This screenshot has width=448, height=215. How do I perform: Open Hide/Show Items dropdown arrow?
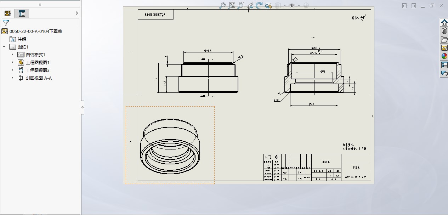tap(299, 6)
